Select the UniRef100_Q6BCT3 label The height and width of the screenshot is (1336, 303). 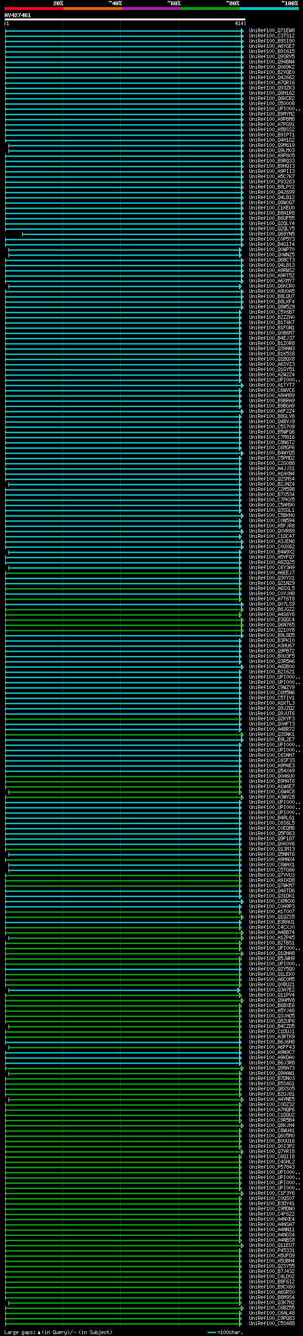click(271, 260)
